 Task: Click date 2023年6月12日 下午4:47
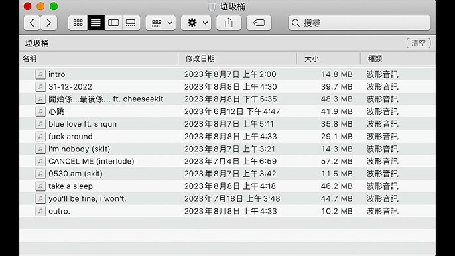point(232,111)
